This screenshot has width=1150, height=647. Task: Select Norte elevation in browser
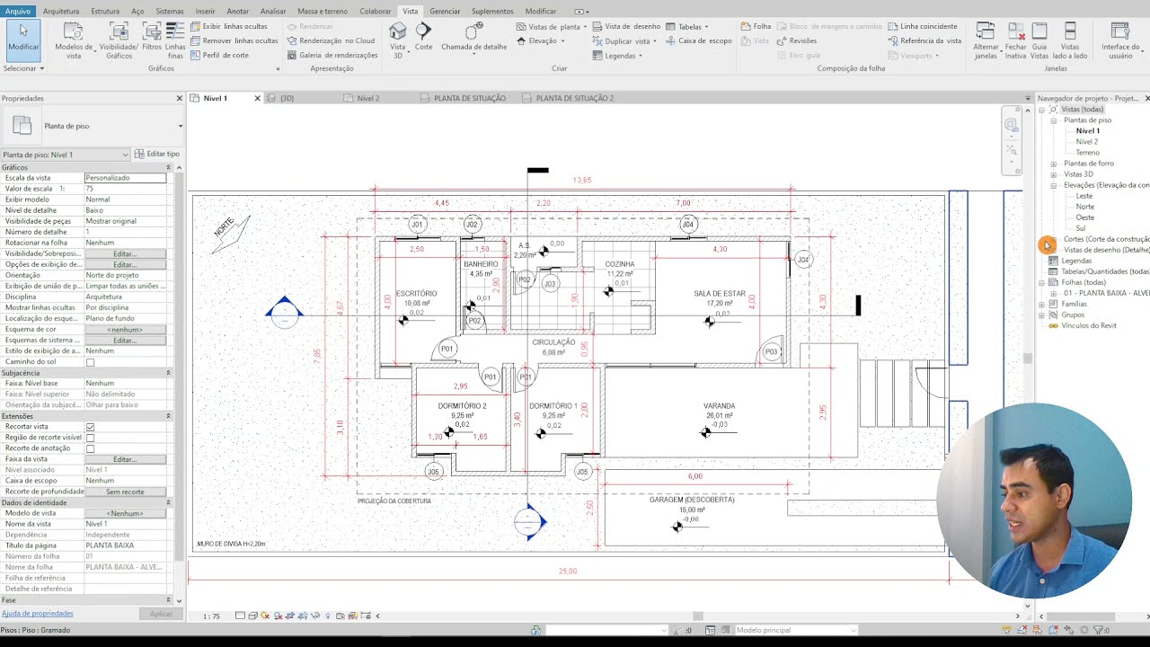(x=1085, y=207)
